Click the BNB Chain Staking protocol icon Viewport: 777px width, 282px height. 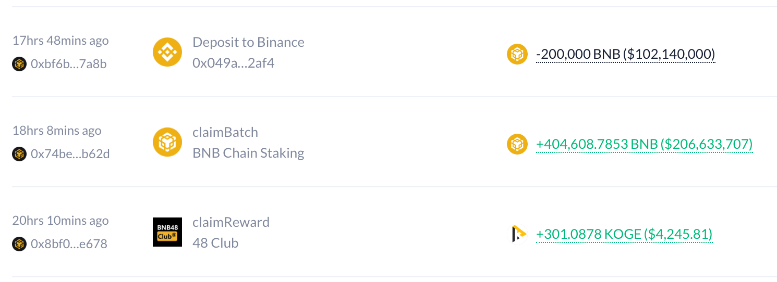click(167, 142)
